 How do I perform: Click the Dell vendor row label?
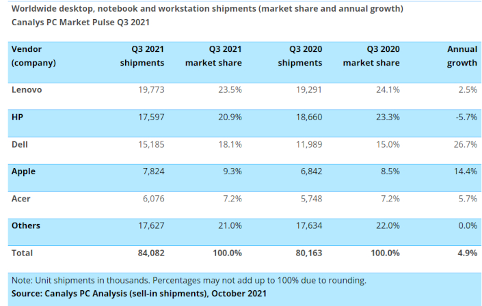(19, 144)
